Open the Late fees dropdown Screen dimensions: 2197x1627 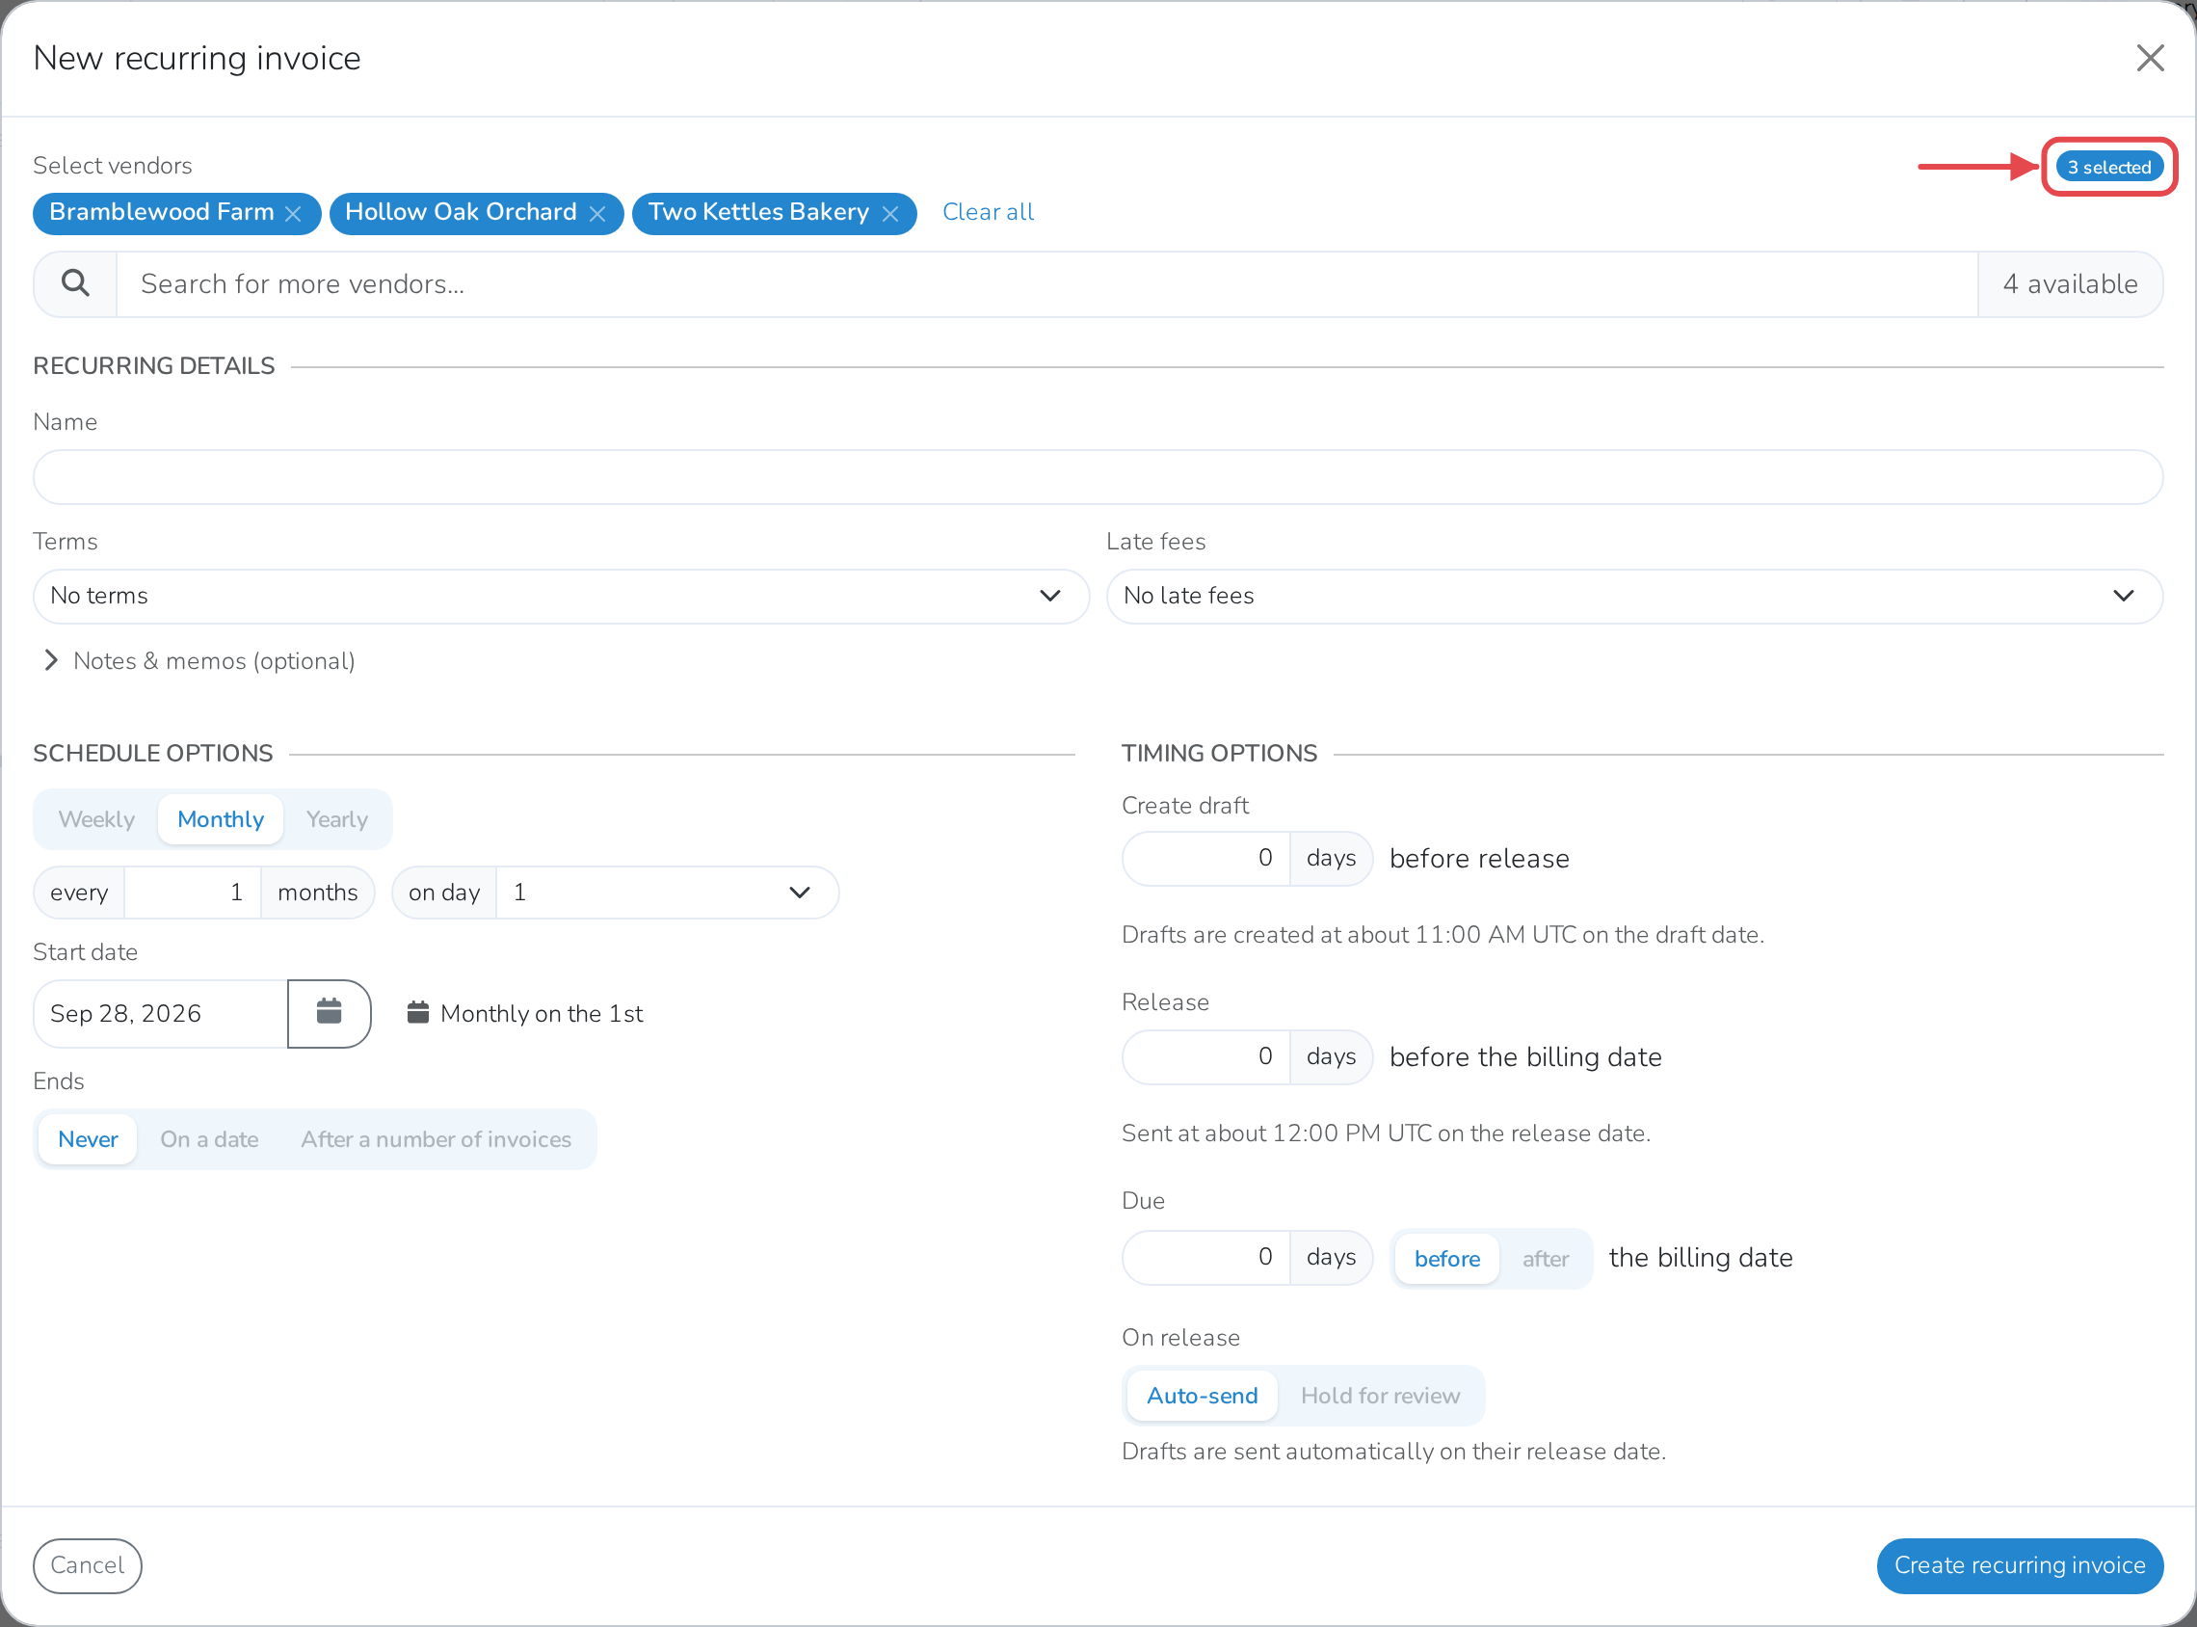pos(1634,596)
